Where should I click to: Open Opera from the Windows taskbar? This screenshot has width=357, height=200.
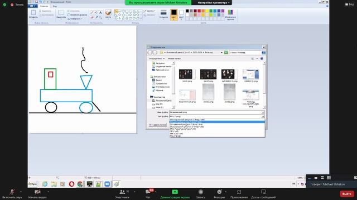click(71, 184)
